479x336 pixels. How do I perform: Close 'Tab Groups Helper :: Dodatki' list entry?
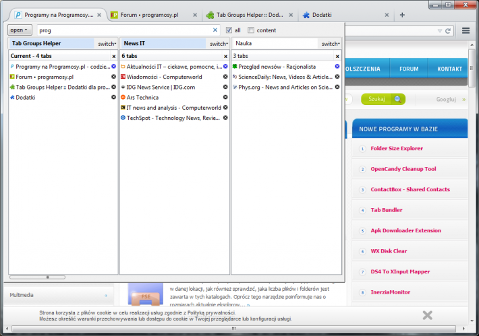point(113,87)
